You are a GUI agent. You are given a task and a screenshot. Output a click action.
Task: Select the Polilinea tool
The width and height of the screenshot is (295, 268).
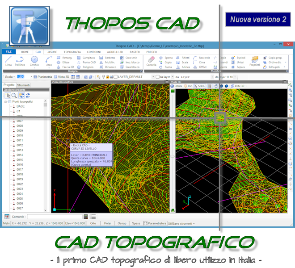[20, 61]
